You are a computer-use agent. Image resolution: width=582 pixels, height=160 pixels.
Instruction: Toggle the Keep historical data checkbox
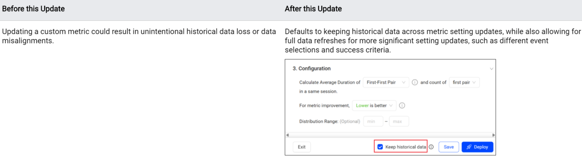[x=380, y=147]
